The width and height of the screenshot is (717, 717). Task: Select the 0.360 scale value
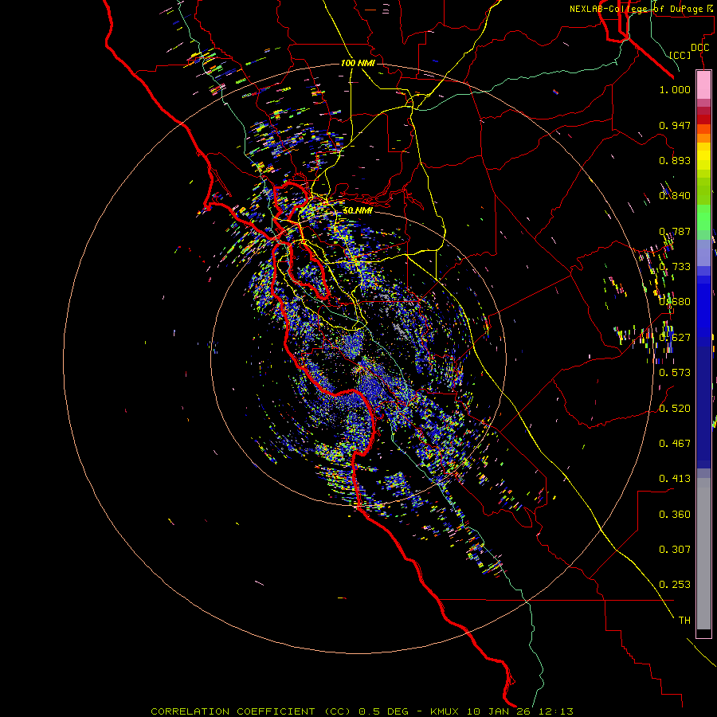point(675,515)
